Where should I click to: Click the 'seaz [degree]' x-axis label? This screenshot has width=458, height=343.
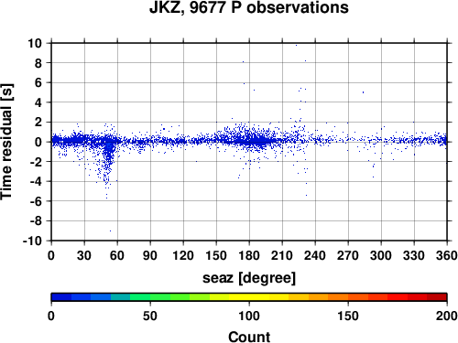(x=249, y=278)
